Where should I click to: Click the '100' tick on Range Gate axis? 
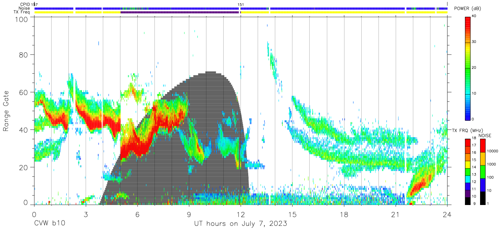click(x=21, y=19)
